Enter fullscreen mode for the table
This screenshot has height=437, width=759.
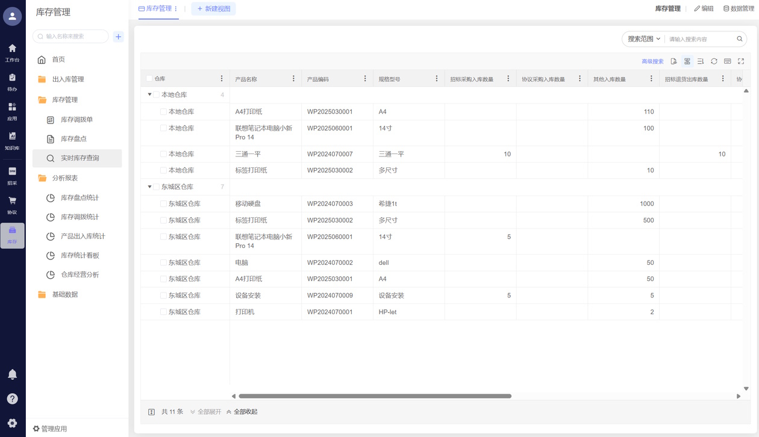741,61
